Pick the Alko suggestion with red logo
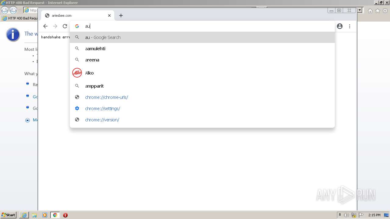The width and height of the screenshot is (390, 219). click(202, 73)
